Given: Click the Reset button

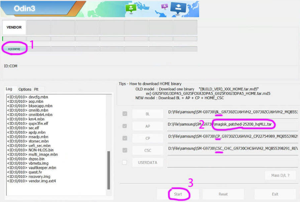Looking at the screenshot, I should click(x=223, y=194).
